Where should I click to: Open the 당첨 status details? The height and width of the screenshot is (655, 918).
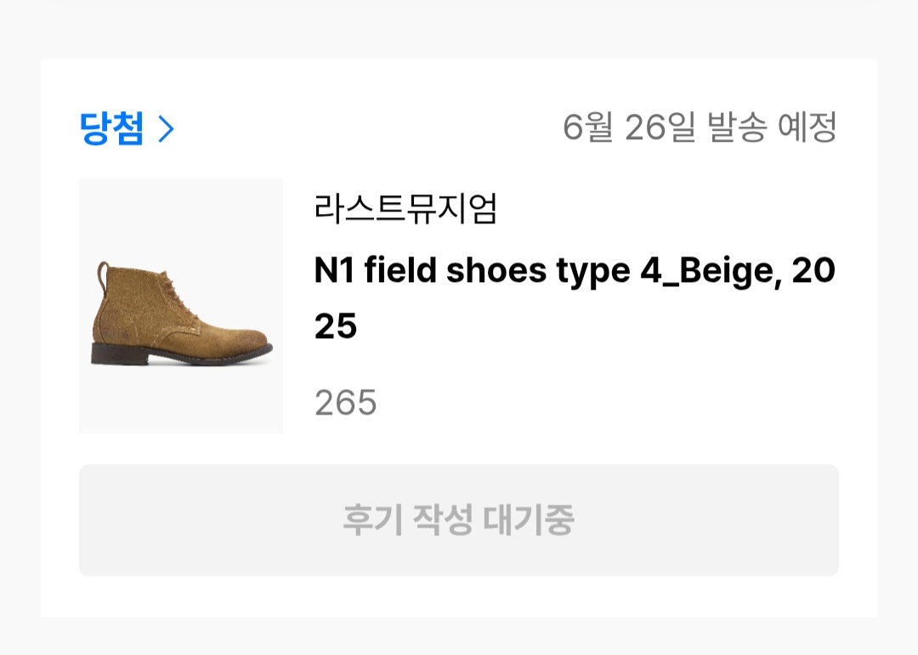tap(127, 128)
